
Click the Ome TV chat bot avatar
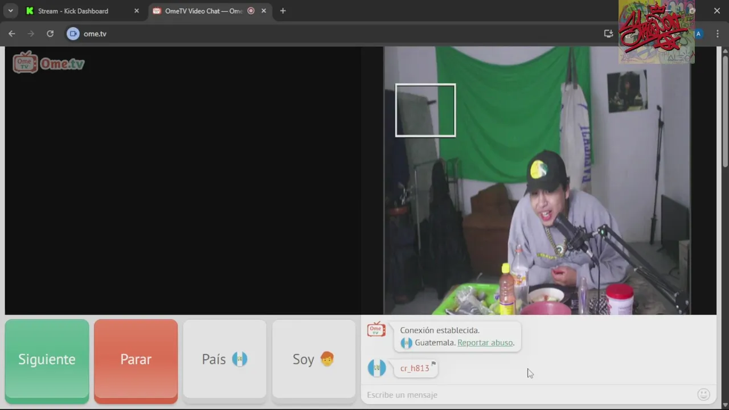click(376, 330)
